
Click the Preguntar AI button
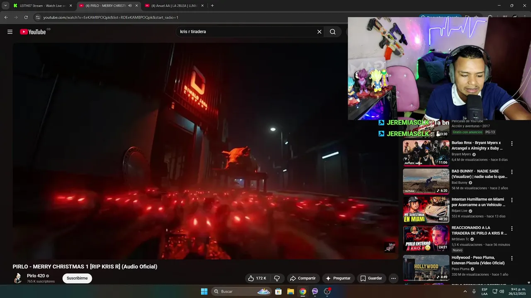(x=339, y=278)
